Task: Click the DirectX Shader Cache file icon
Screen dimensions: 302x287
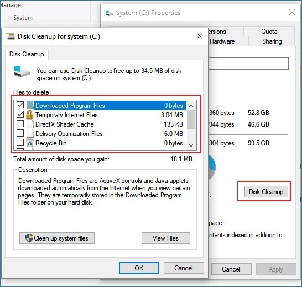Action: (x=30, y=124)
